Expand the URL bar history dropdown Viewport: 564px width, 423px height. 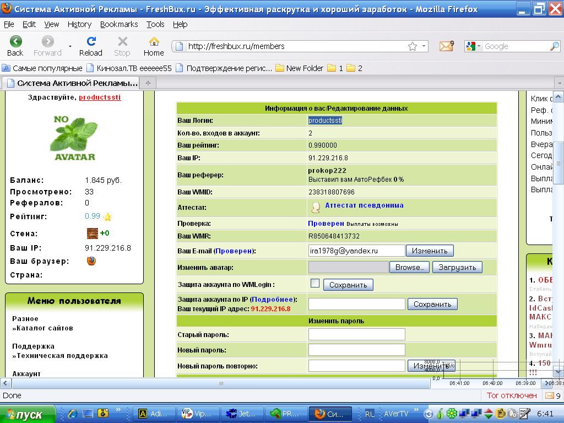[x=424, y=46]
